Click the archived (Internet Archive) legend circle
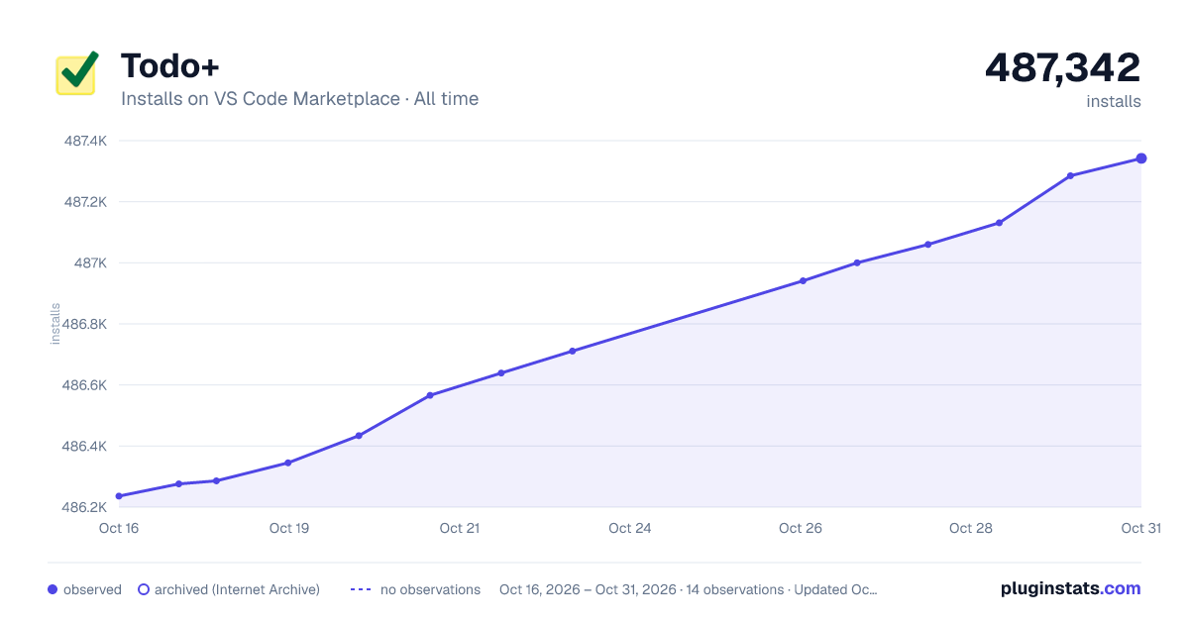 coord(144,589)
